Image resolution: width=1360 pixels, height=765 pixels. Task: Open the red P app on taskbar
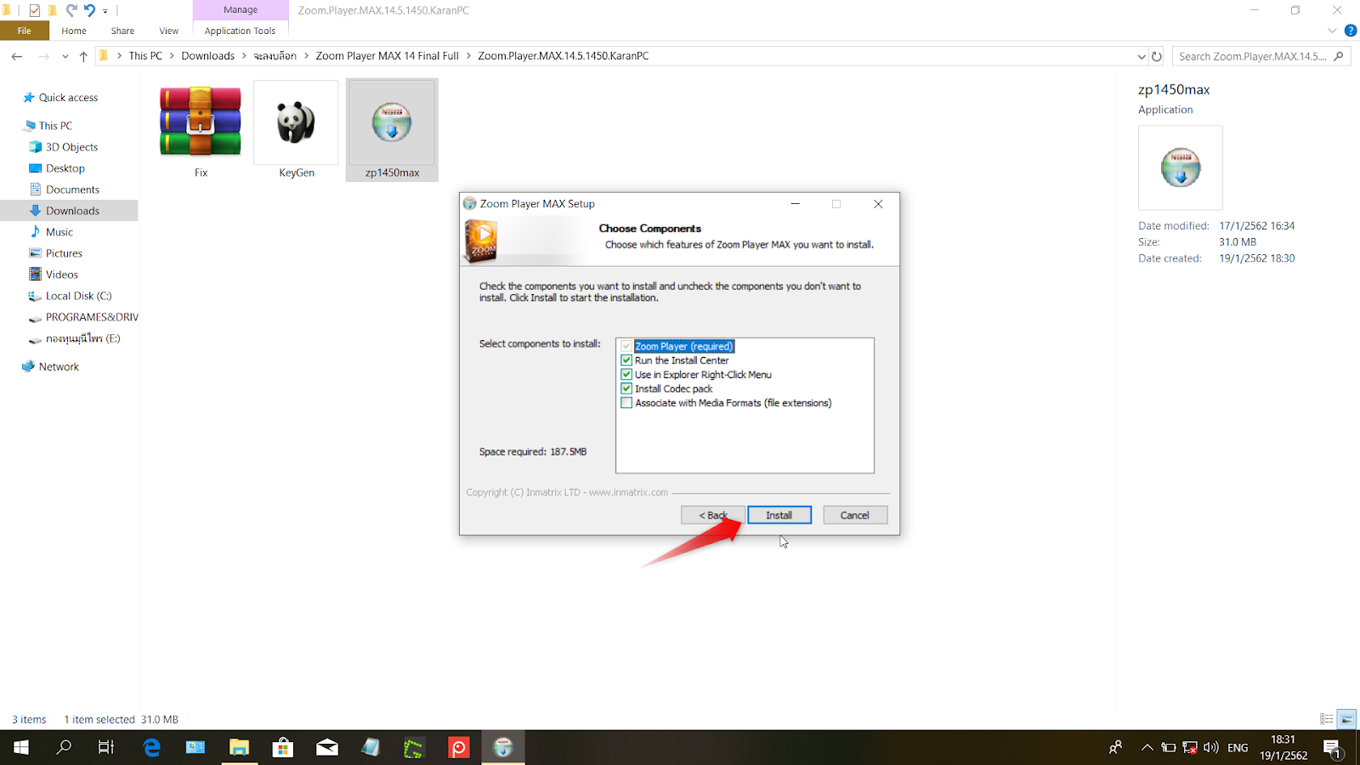[x=459, y=747]
